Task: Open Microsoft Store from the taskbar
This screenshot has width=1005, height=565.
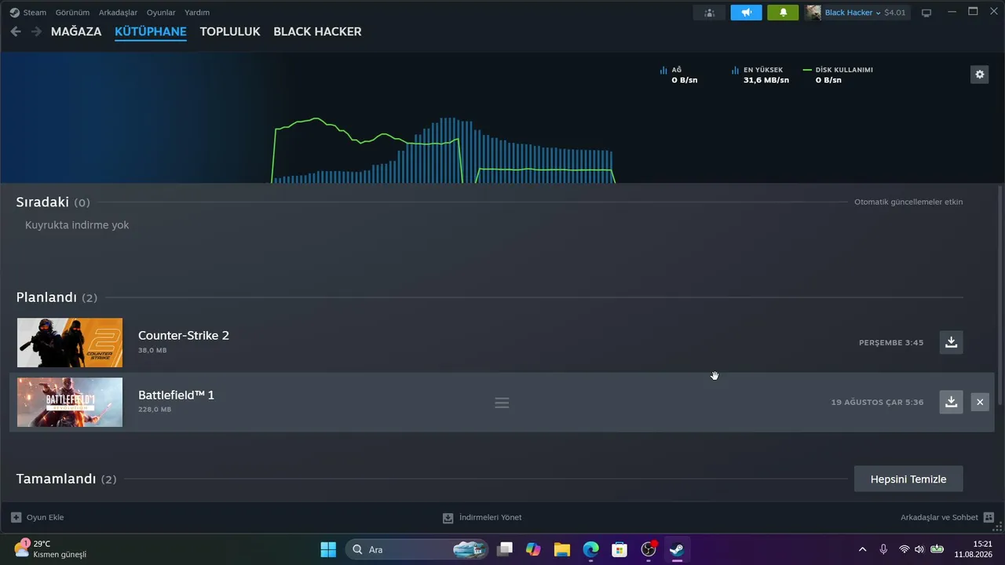Action: point(619,549)
